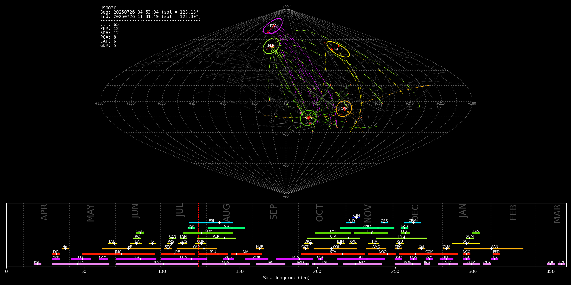Click the +120 longitude label on sky map
Image resolution: width=571 pixels, height=285 pixels.
[x=161, y=104]
